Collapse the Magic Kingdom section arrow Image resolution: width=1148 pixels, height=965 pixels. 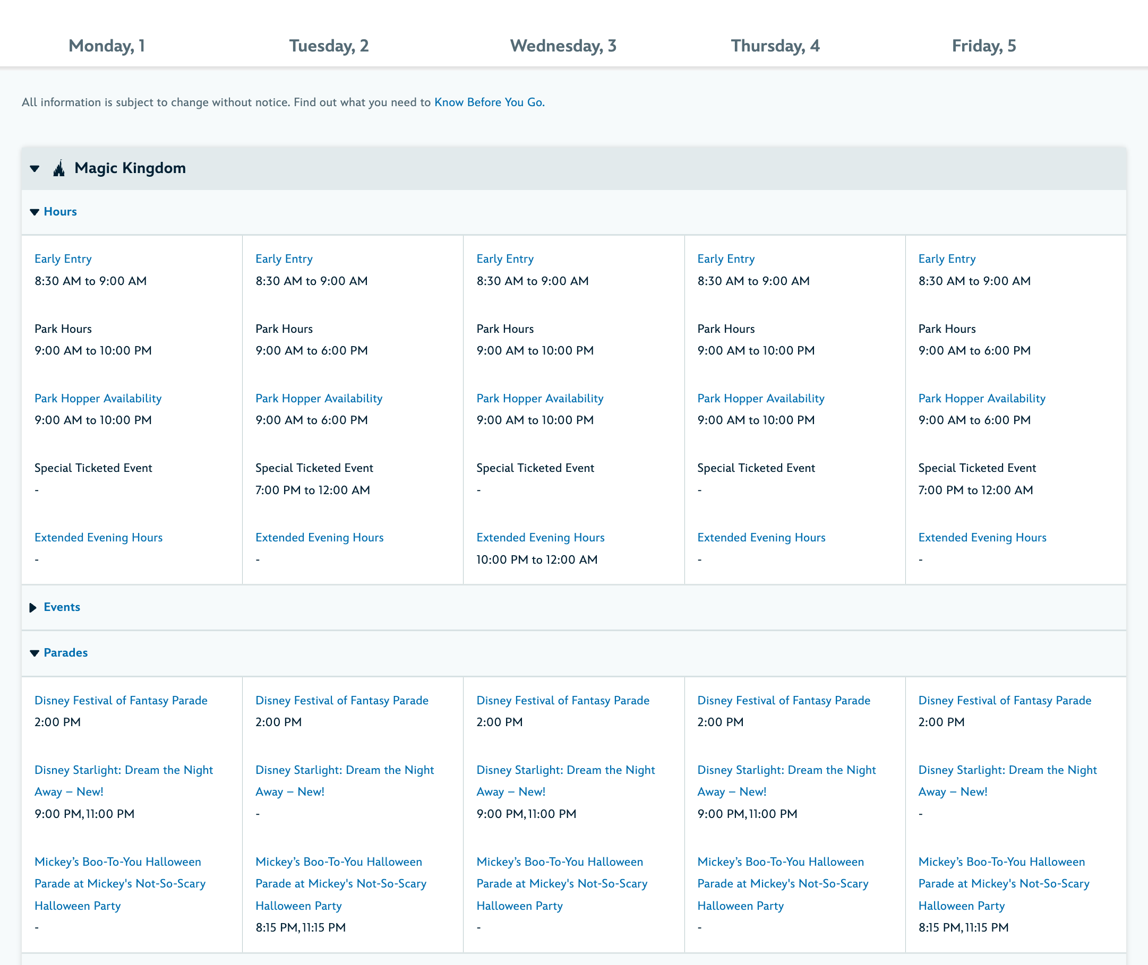coord(35,168)
